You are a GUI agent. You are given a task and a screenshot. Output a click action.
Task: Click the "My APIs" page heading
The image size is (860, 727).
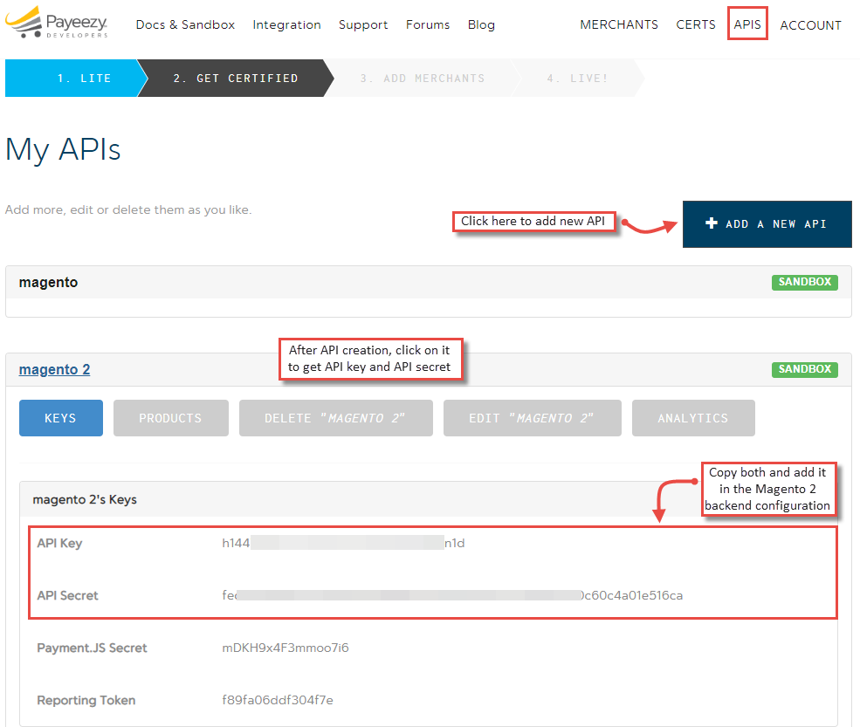[63, 149]
